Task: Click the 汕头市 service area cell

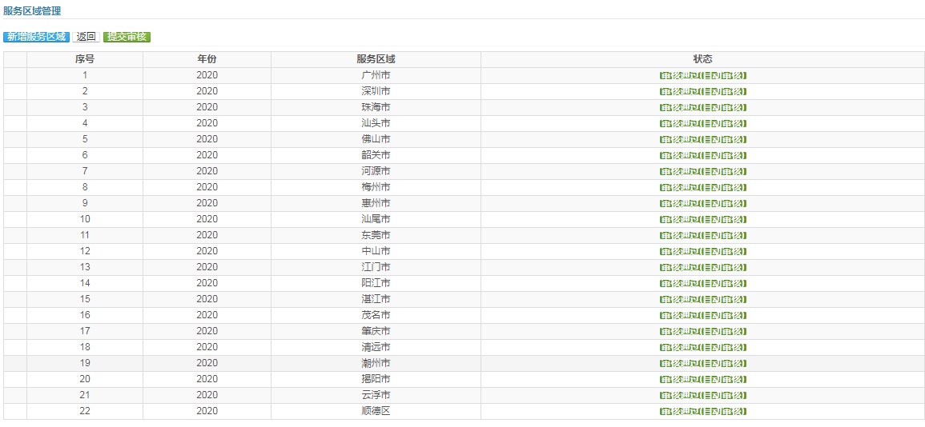Action: pos(376,123)
